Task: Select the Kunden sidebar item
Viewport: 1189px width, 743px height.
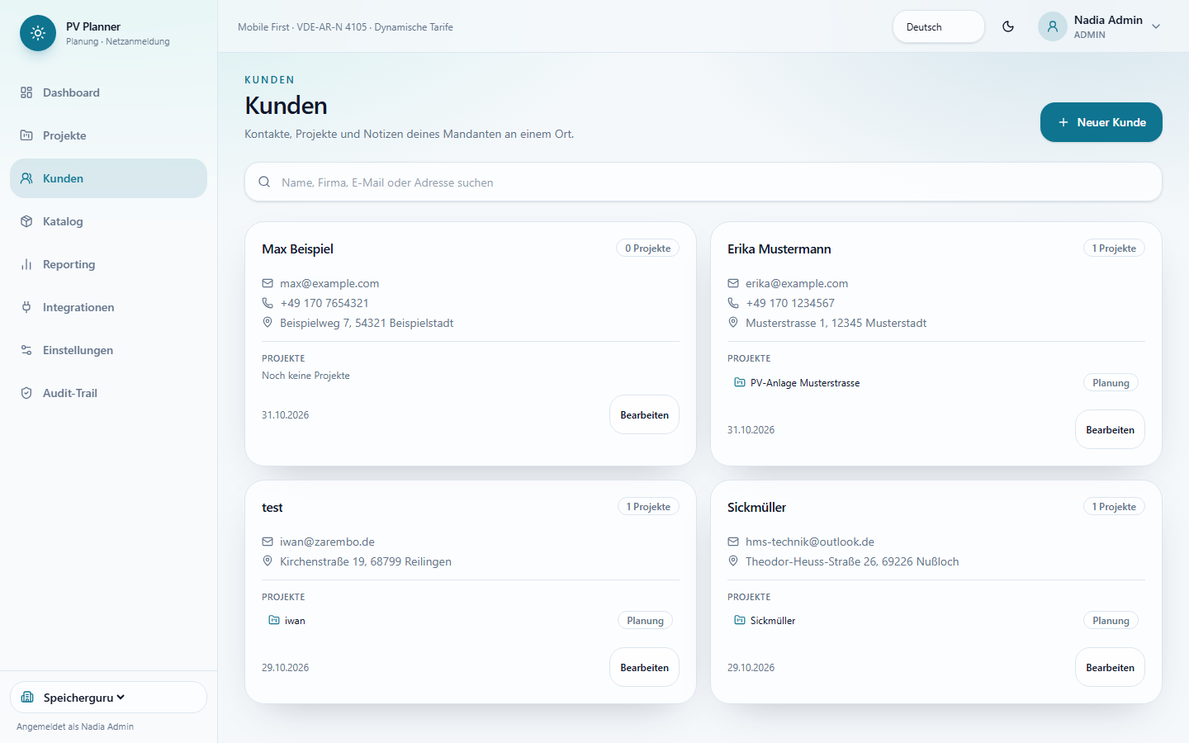Action: (108, 178)
